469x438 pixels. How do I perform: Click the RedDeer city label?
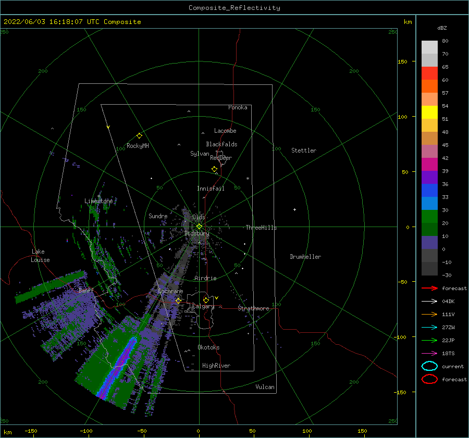click(x=221, y=158)
